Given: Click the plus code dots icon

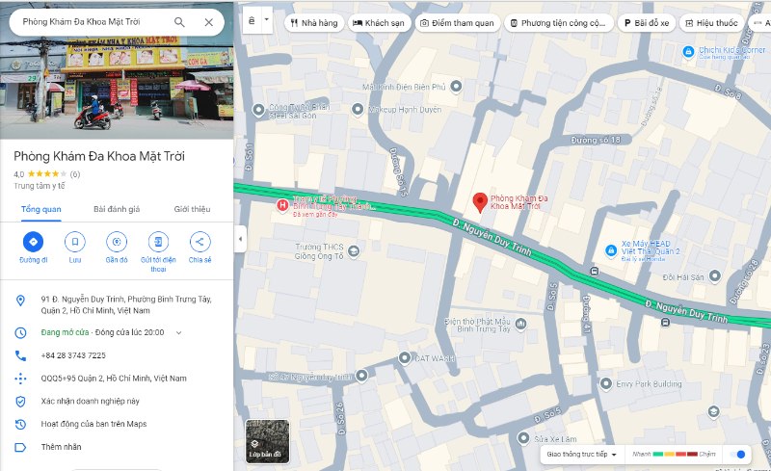Looking at the screenshot, I should click(x=20, y=379).
